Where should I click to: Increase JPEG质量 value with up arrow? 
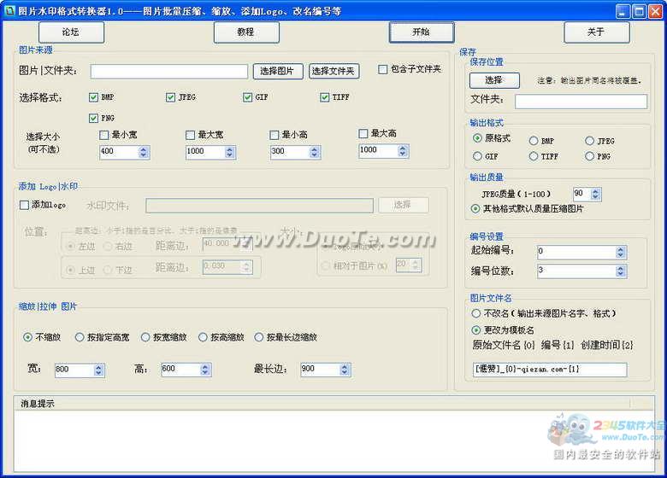(x=596, y=191)
